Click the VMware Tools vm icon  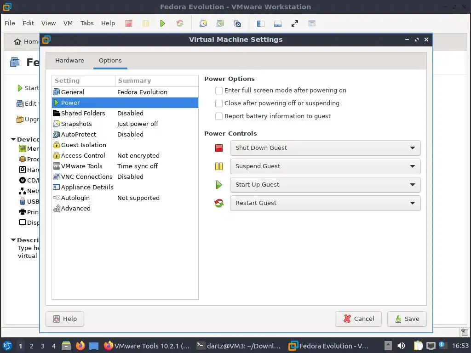click(57, 166)
